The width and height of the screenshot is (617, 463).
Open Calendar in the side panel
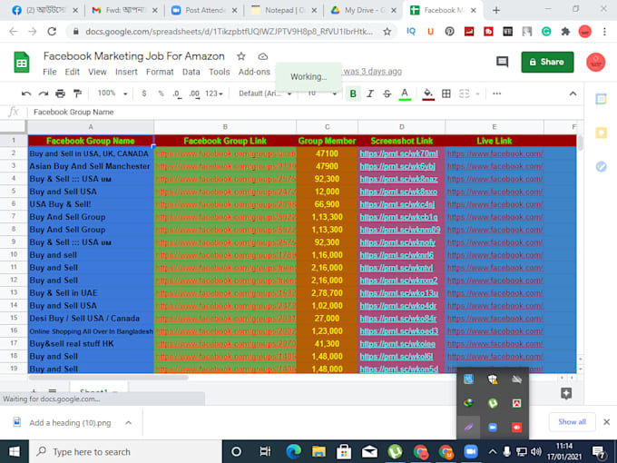(601, 99)
